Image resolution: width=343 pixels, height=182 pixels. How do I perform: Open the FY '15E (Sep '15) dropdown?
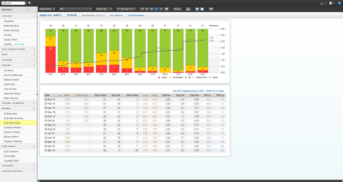click(126, 9)
